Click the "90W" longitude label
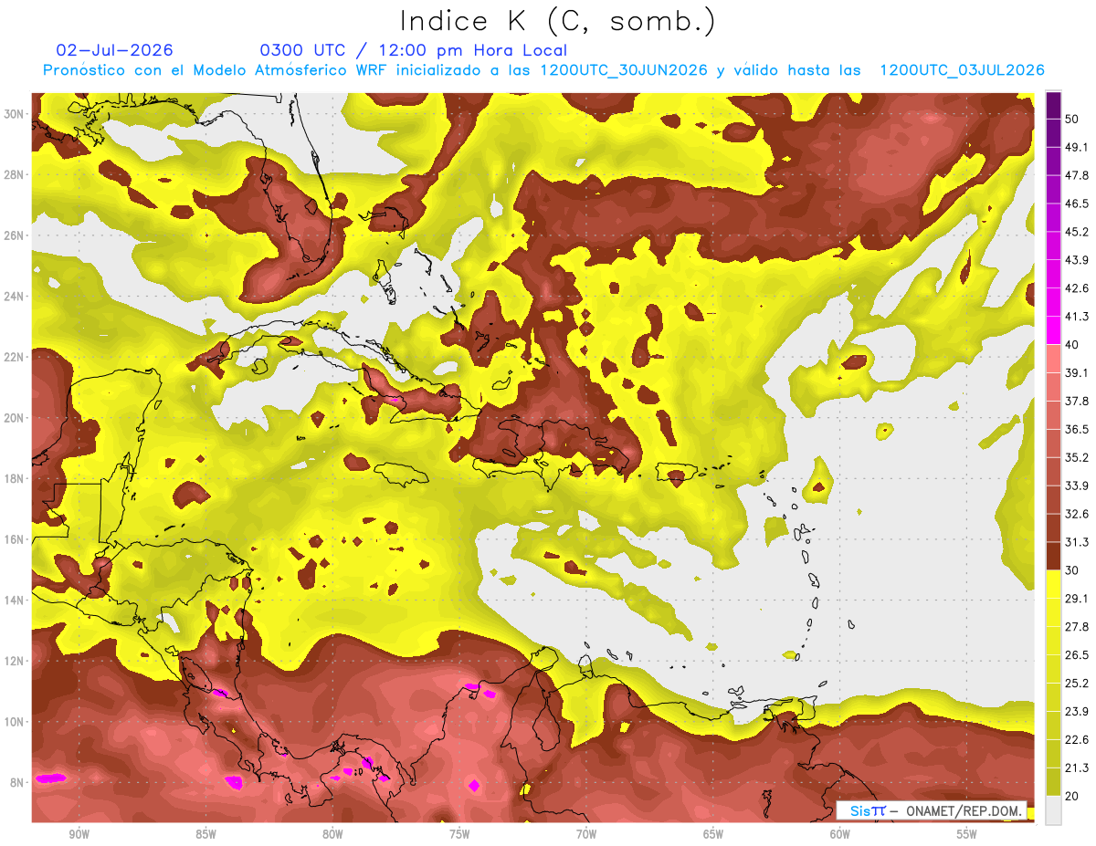This screenshot has width=1096, height=846. pos(79,834)
